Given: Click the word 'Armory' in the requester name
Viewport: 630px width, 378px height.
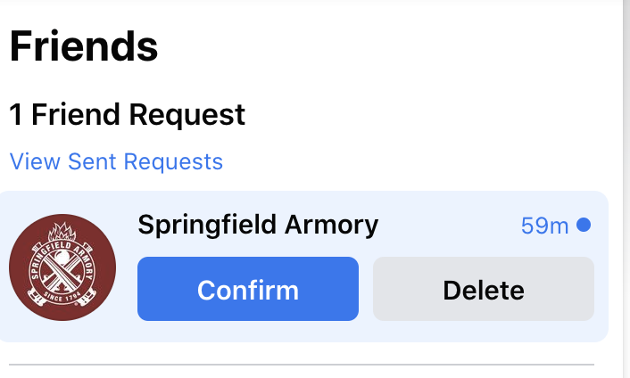Looking at the screenshot, I should (331, 225).
